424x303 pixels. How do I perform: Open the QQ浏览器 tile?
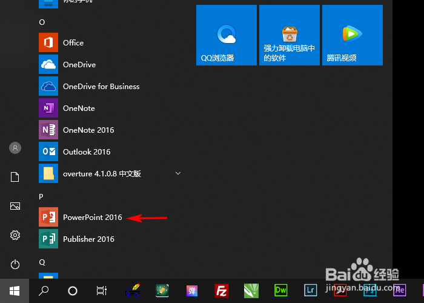click(227, 35)
